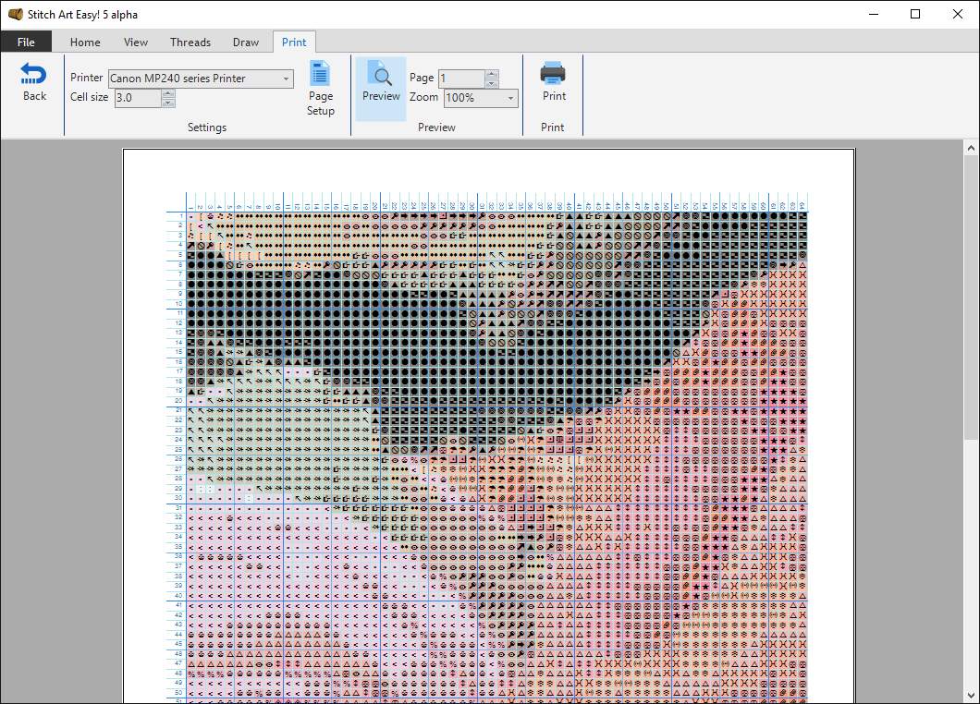
Task: Click the Print button label
Action: [553, 95]
